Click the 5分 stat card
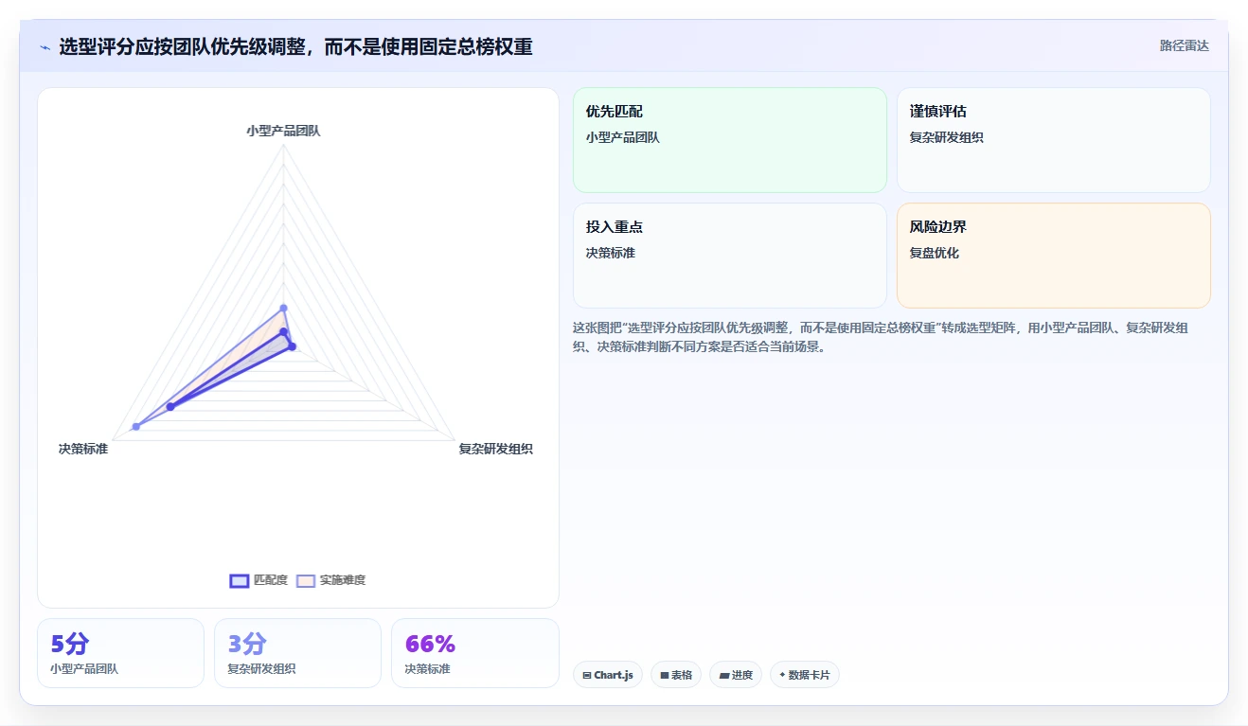Image resolution: width=1248 pixels, height=726 pixels. pyautogui.click(x=120, y=653)
